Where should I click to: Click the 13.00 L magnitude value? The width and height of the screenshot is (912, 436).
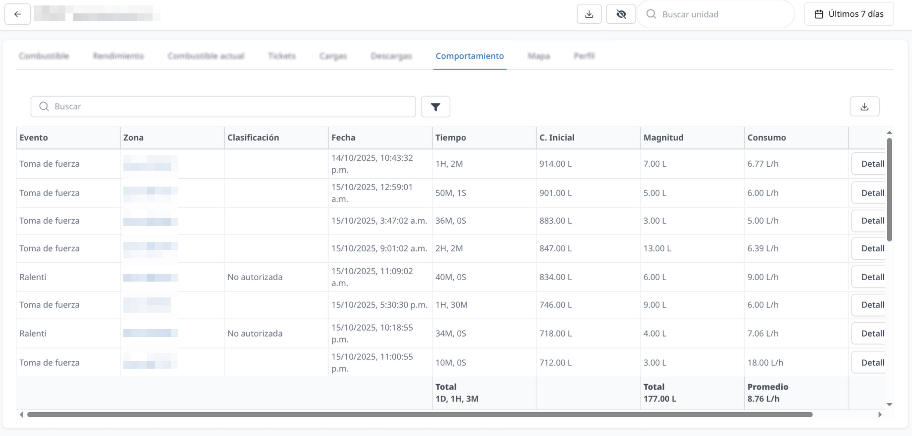[x=657, y=248]
